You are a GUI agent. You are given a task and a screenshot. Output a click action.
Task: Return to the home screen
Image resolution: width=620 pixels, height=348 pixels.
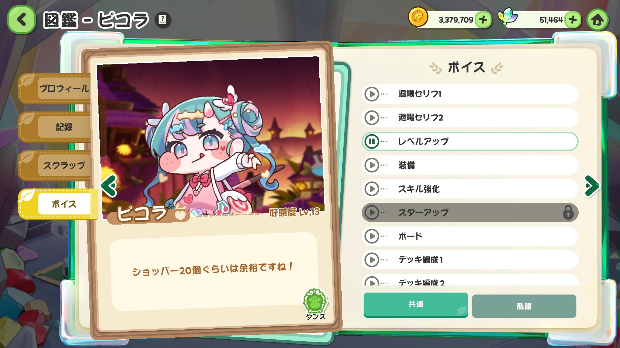(598, 20)
